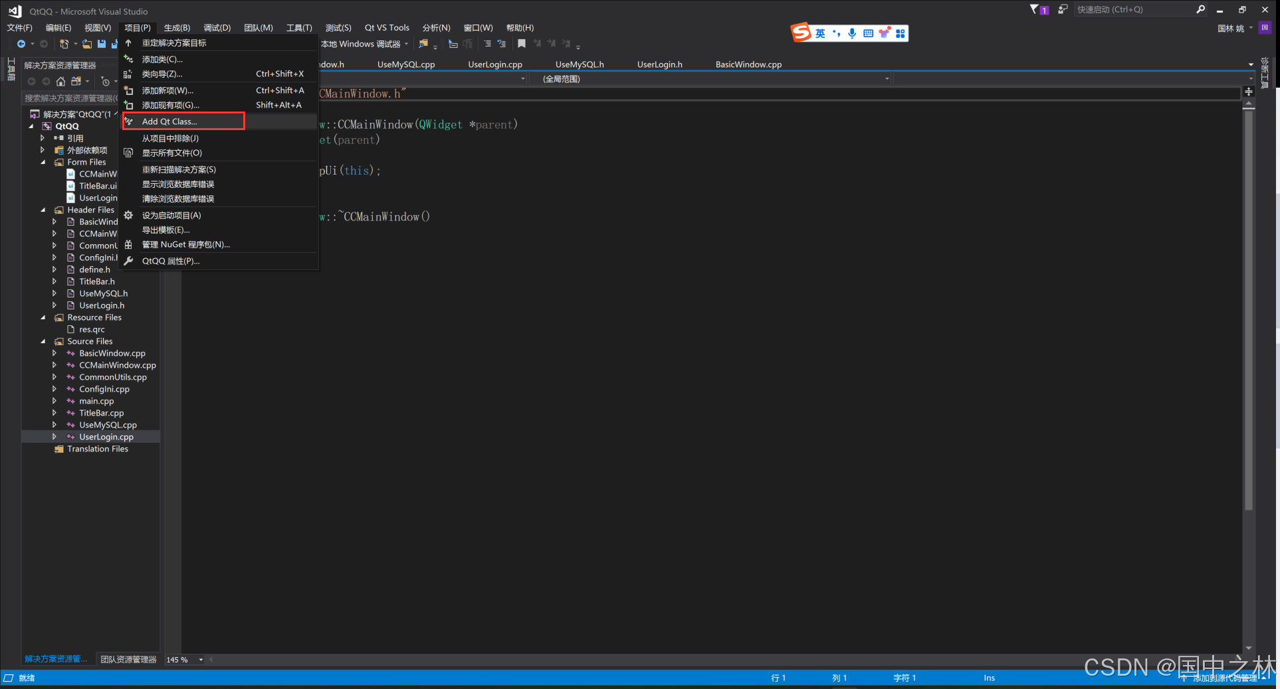Switch to the UserLogin.h tab
This screenshot has width=1280, height=689.
[x=659, y=64]
